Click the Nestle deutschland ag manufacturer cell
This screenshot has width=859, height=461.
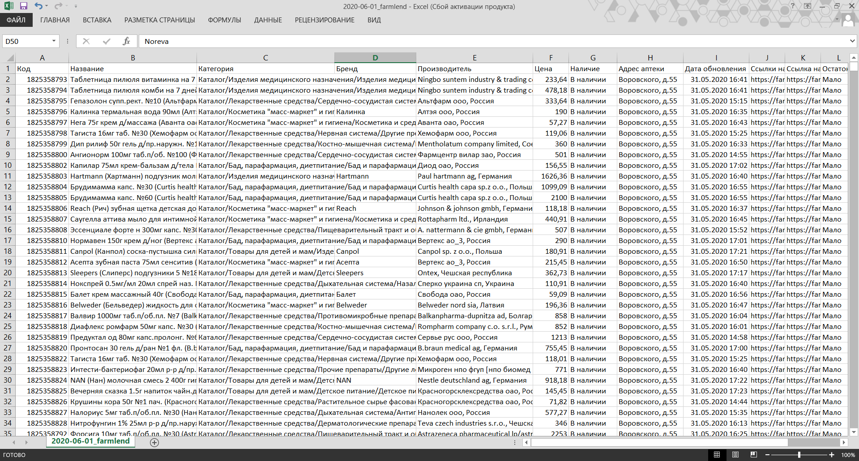(474, 380)
